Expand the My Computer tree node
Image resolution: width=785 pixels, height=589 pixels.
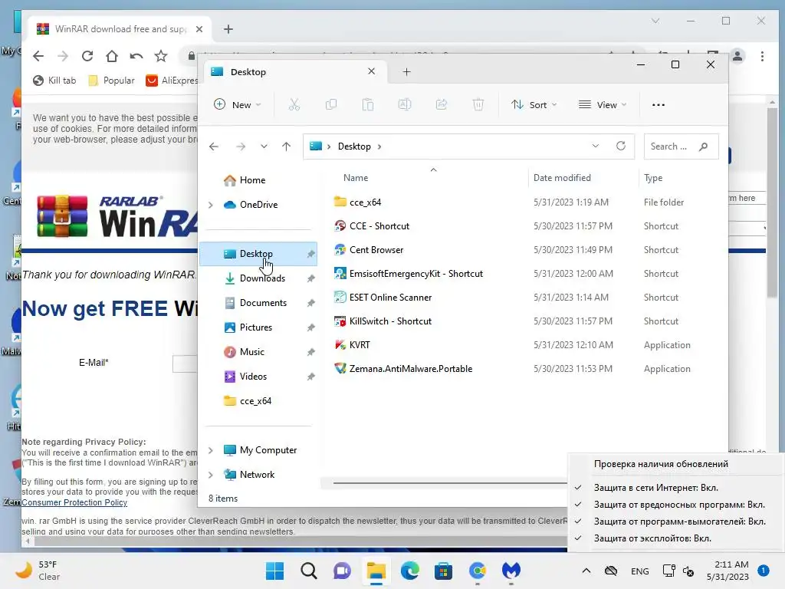point(210,449)
